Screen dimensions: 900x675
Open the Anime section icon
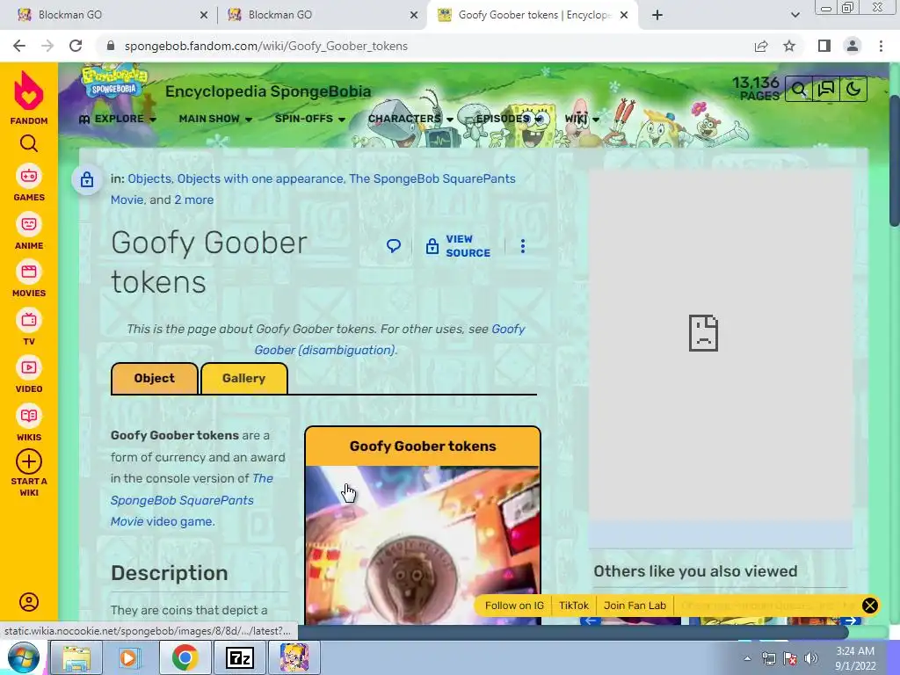click(x=29, y=224)
